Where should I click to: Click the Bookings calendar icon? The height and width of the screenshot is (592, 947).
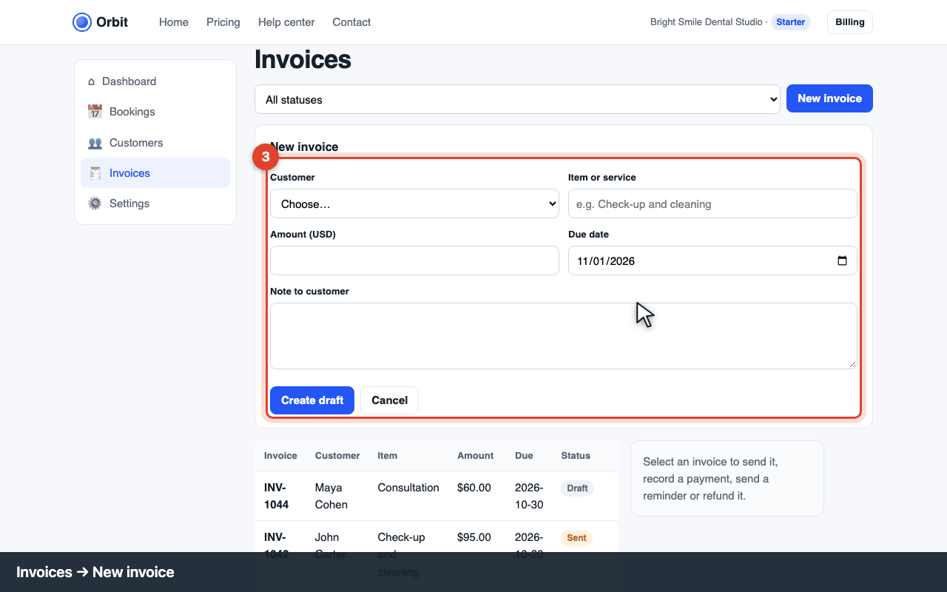tap(95, 112)
